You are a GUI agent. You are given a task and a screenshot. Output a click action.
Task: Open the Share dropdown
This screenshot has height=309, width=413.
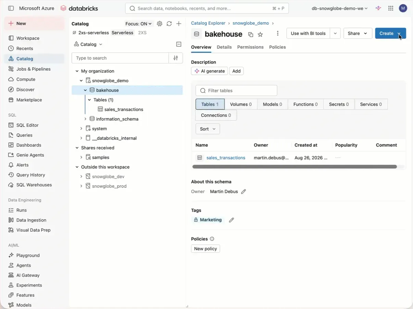[358, 33]
